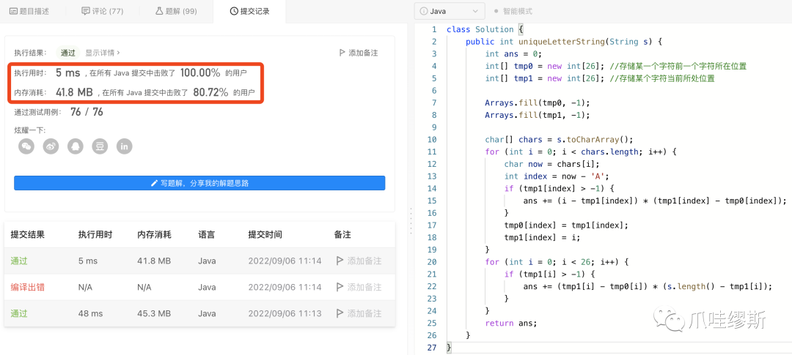Click the 100.00% runtime percentile
Viewport: 792px width, 355px height.
point(200,73)
